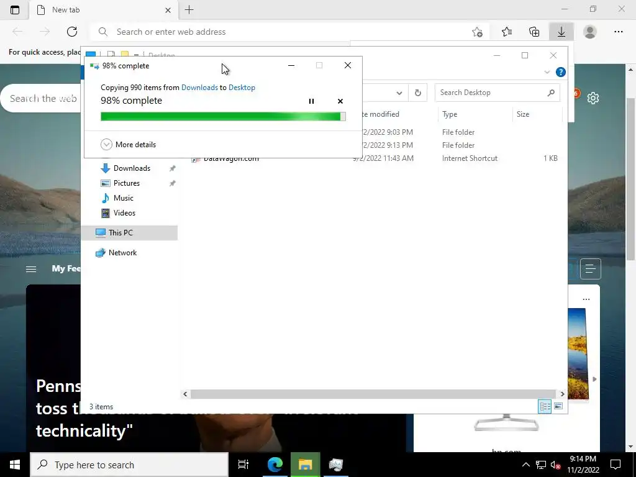Select Pictures in Explorer sidebar
Screen dimensions: 636x477
click(x=127, y=183)
